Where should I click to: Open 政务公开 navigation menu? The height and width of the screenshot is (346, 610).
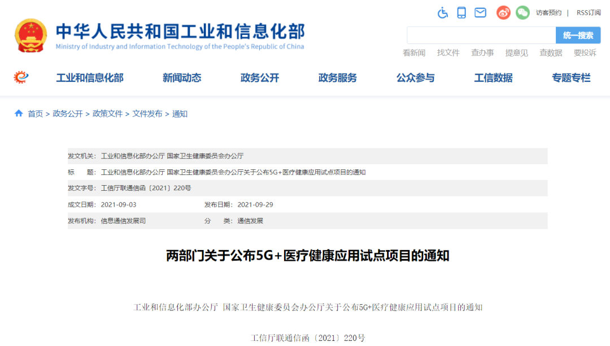260,78
